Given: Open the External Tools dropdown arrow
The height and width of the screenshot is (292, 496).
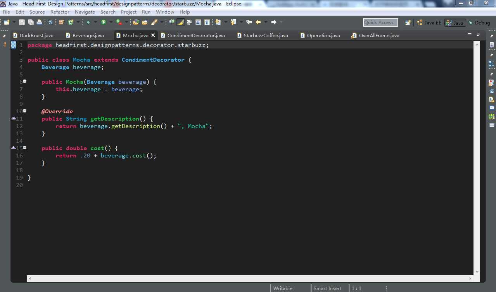Looking at the screenshot, I should coord(126,22).
